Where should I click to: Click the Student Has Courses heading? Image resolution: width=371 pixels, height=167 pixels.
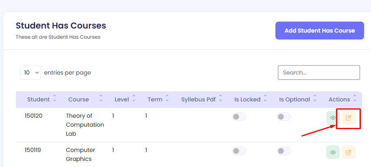click(61, 26)
